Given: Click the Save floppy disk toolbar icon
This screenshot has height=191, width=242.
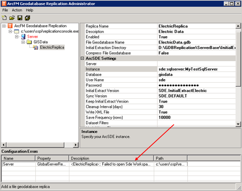Looking at the screenshot, I should [20, 18].
